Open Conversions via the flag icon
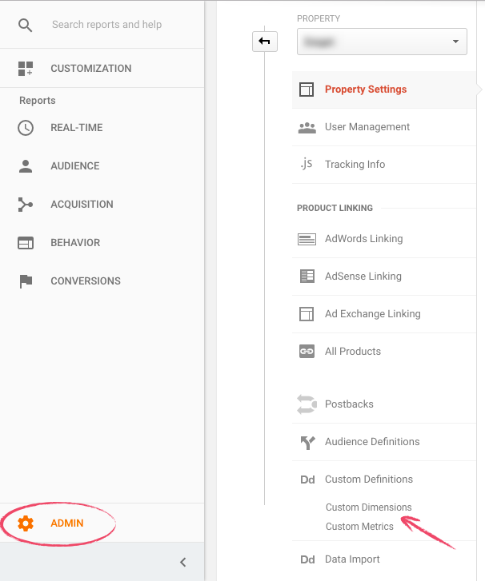Image resolution: width=485 pixels, height=581 pixels. point(26,281)
